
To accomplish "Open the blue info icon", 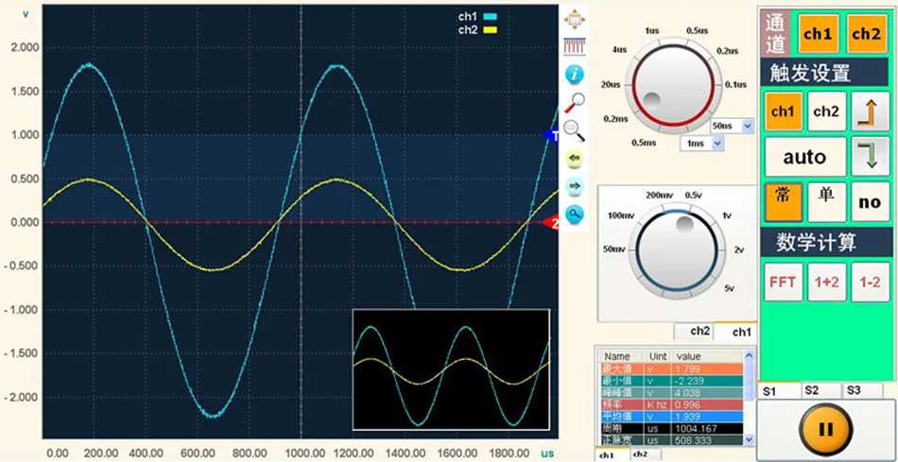I will pyautogui.click(x=575, y=75).
